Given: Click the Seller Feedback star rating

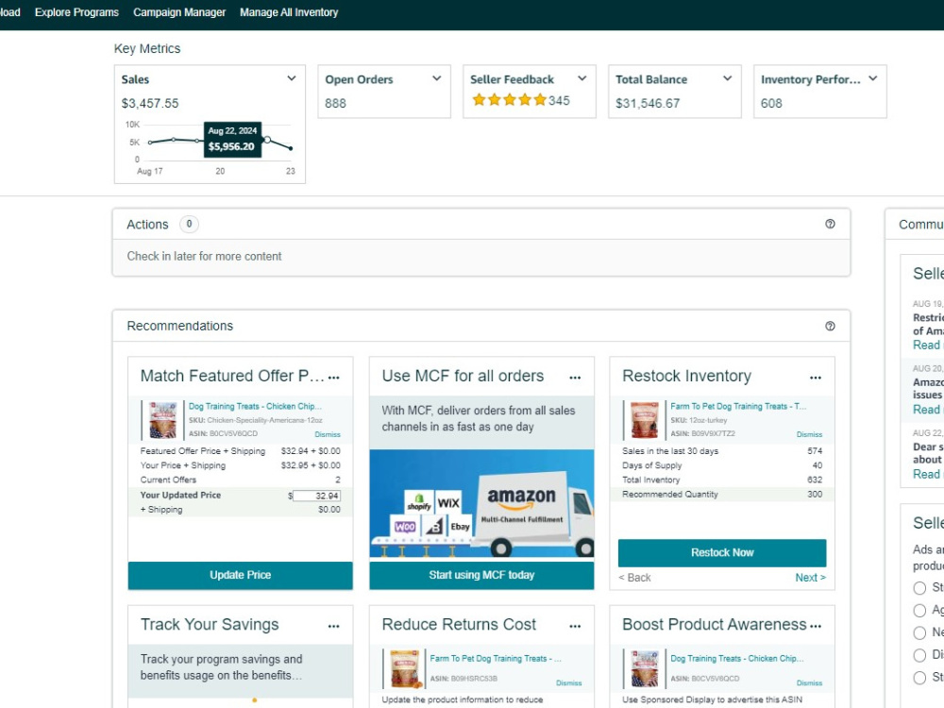Looking at the screenshot, I should tap(509, 100).
